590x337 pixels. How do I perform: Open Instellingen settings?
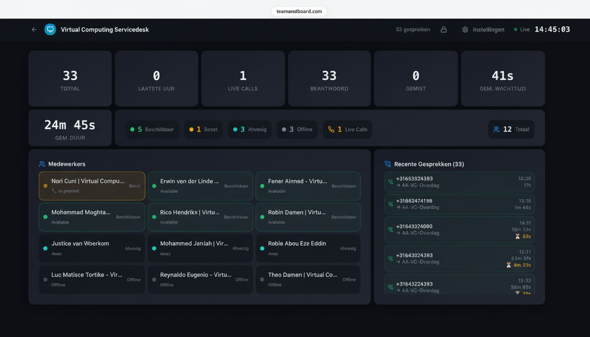[483, 30]
